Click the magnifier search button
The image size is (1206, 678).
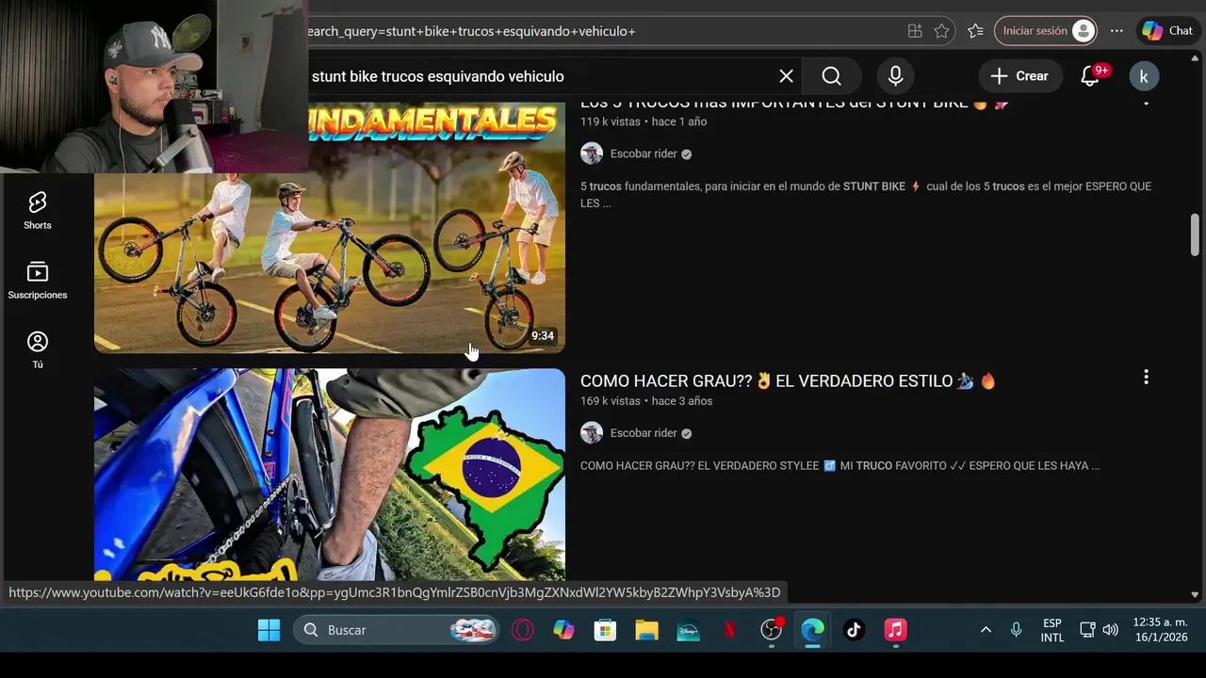click(x=831, y=76)
